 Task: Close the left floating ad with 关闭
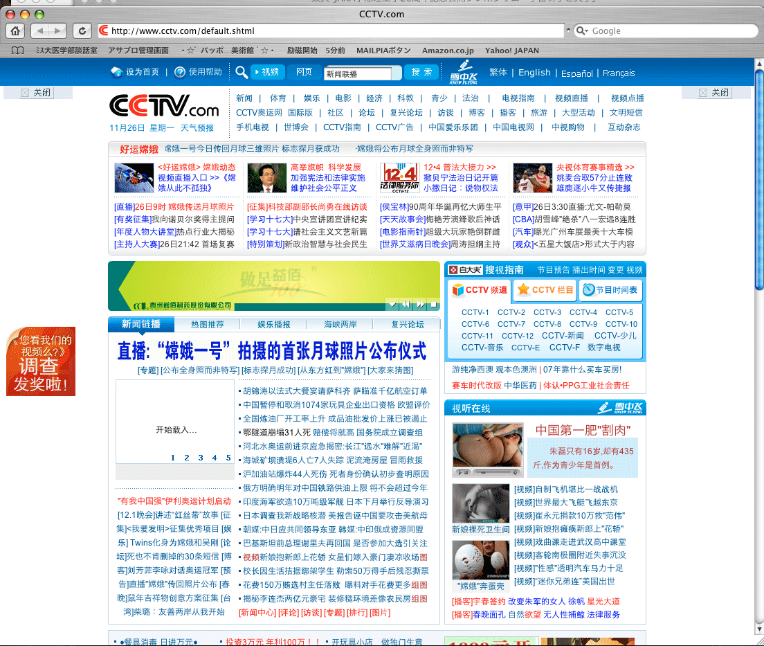36,93
